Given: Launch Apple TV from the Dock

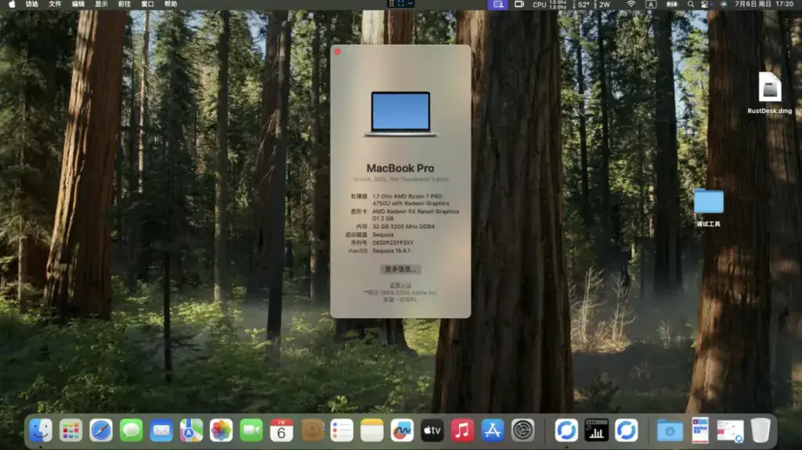Looking at the screenshot, I should click(x=432, y=430).
